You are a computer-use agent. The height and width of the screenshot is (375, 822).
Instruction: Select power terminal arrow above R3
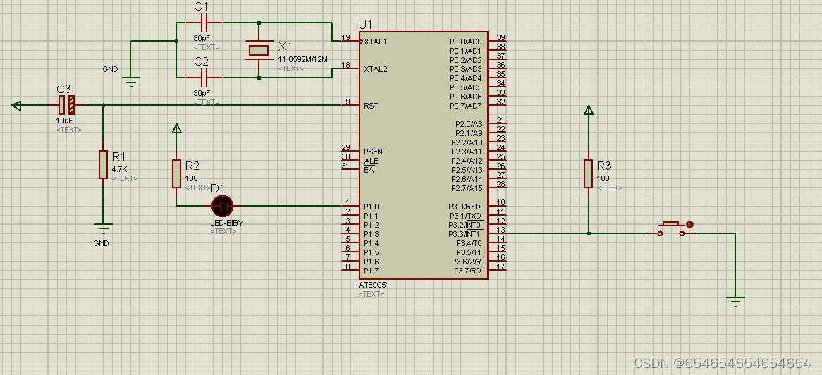588,110
